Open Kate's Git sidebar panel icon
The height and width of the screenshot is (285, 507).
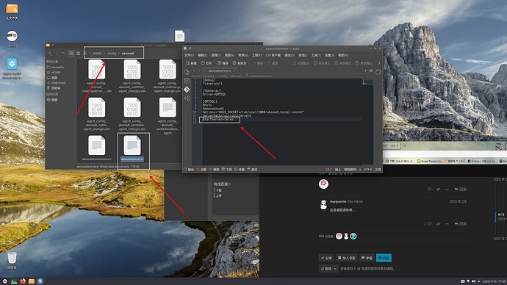[187, 90]
